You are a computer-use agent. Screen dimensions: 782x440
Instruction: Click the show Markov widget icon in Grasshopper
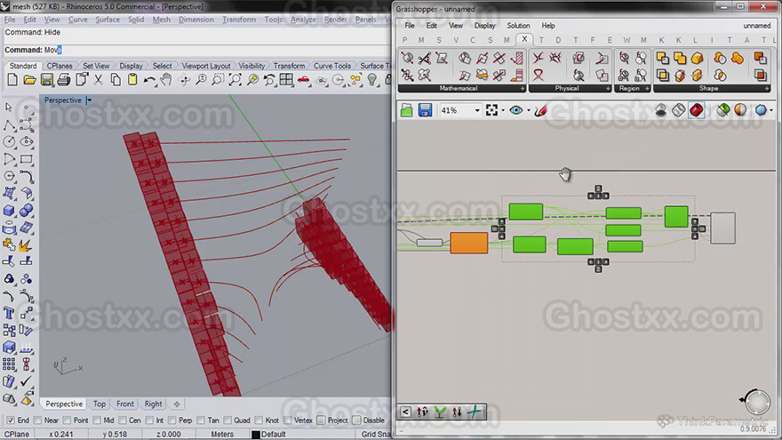(405, 412)
